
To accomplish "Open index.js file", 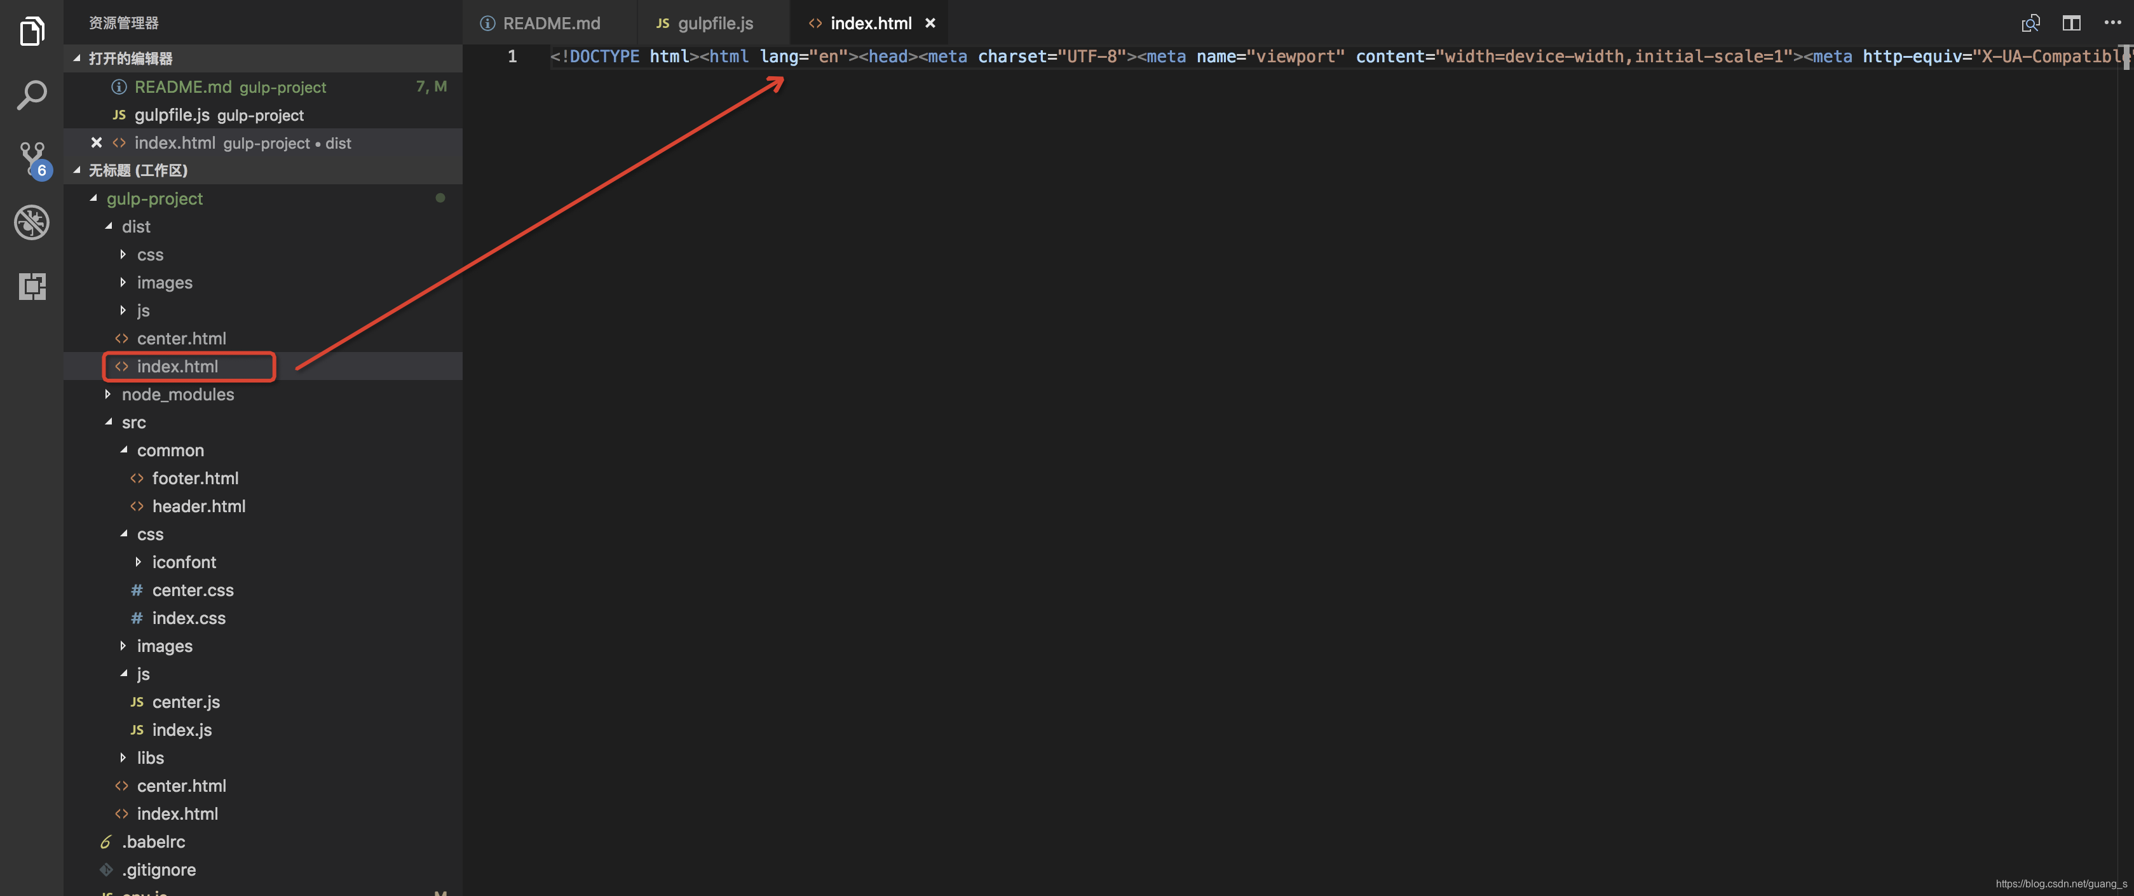I will pos(262,730).
